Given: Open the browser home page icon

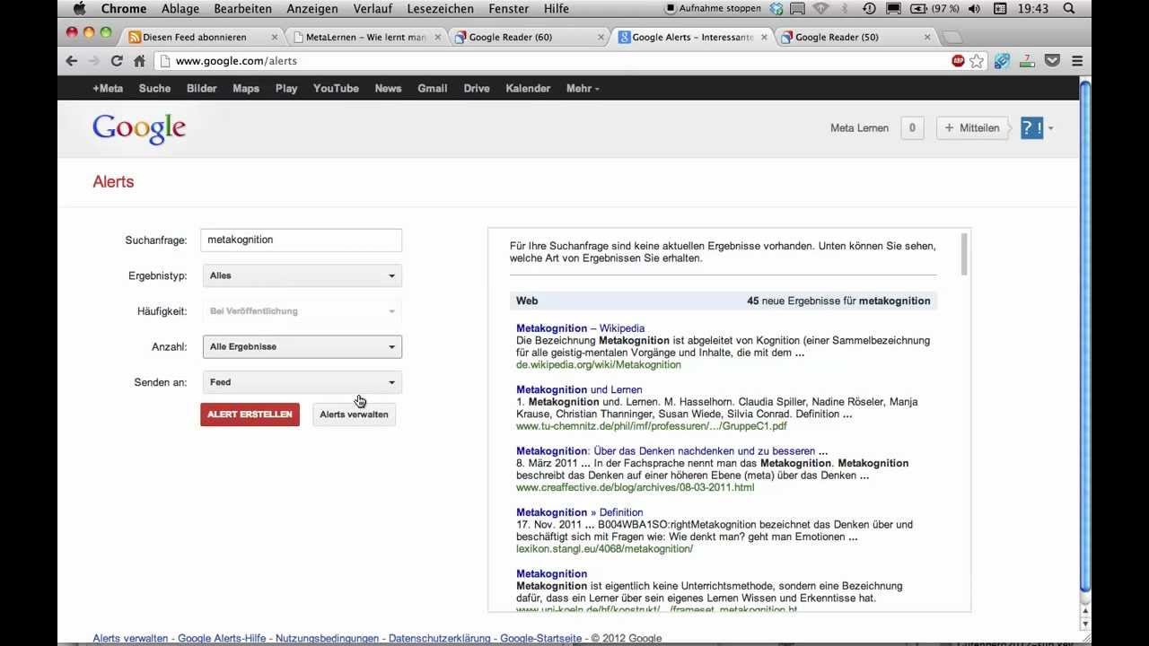Looking at the screenshot, I should (x=139, y=61).
